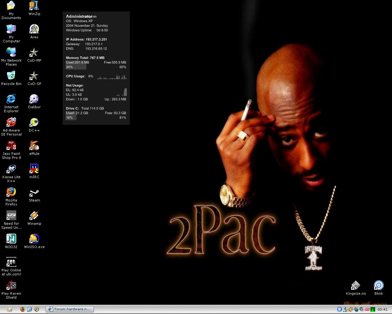Open MSN Messenger tray icon

click(x=345, y=309)
